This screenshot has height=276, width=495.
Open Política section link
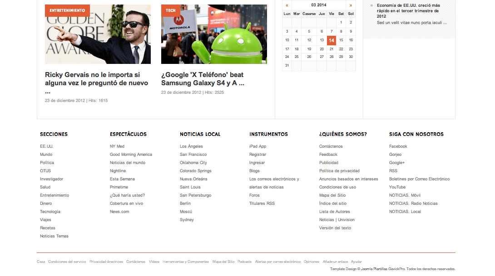[x=47, y=163]
